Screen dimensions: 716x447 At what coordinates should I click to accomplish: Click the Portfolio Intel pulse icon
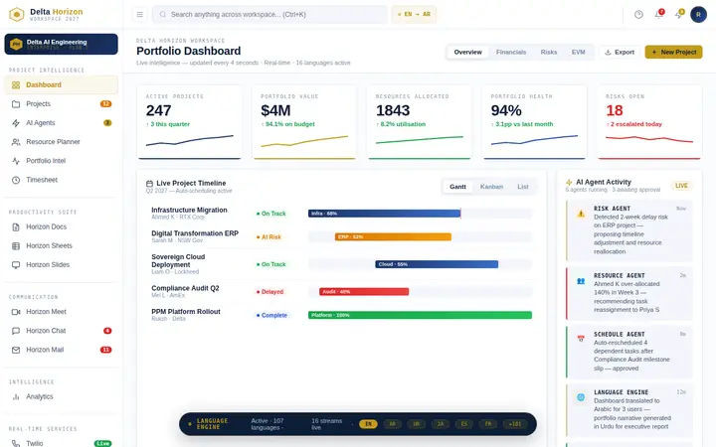click(16, 161)
